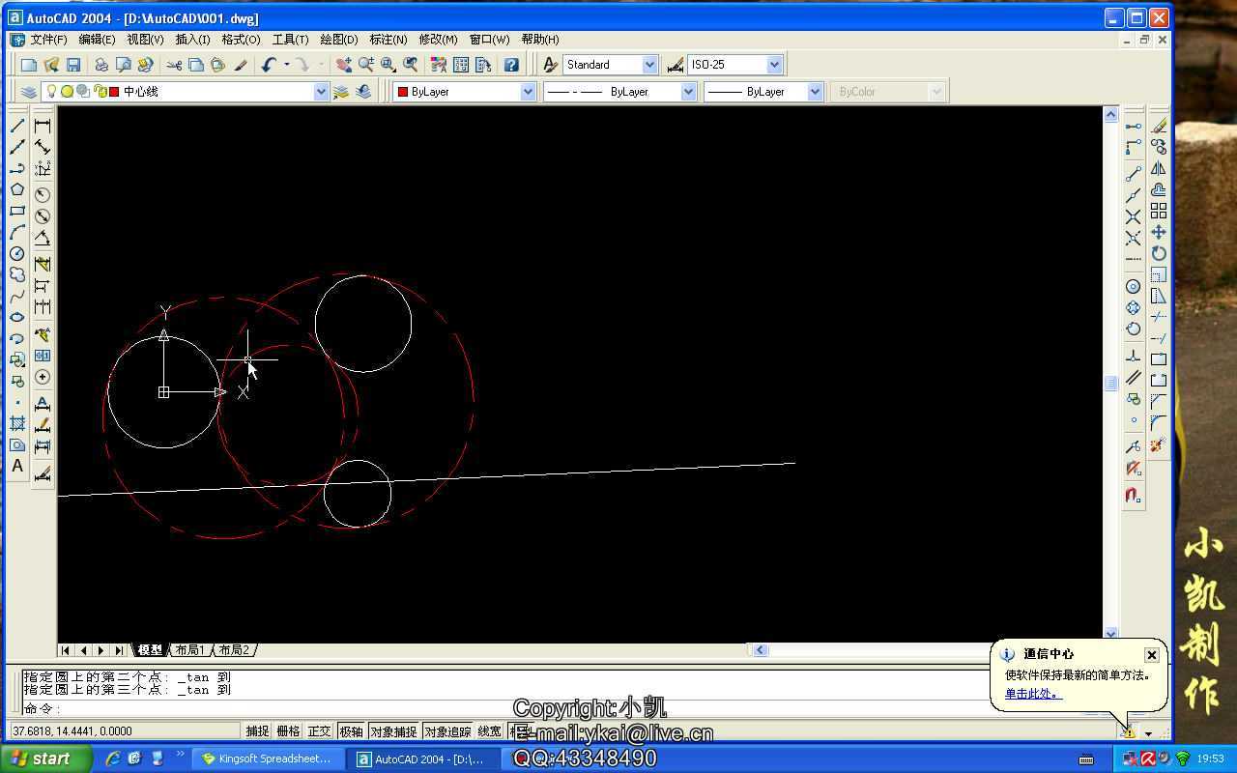Click the Undo arrow icon

pyautogui.click(x=269, y=65)
